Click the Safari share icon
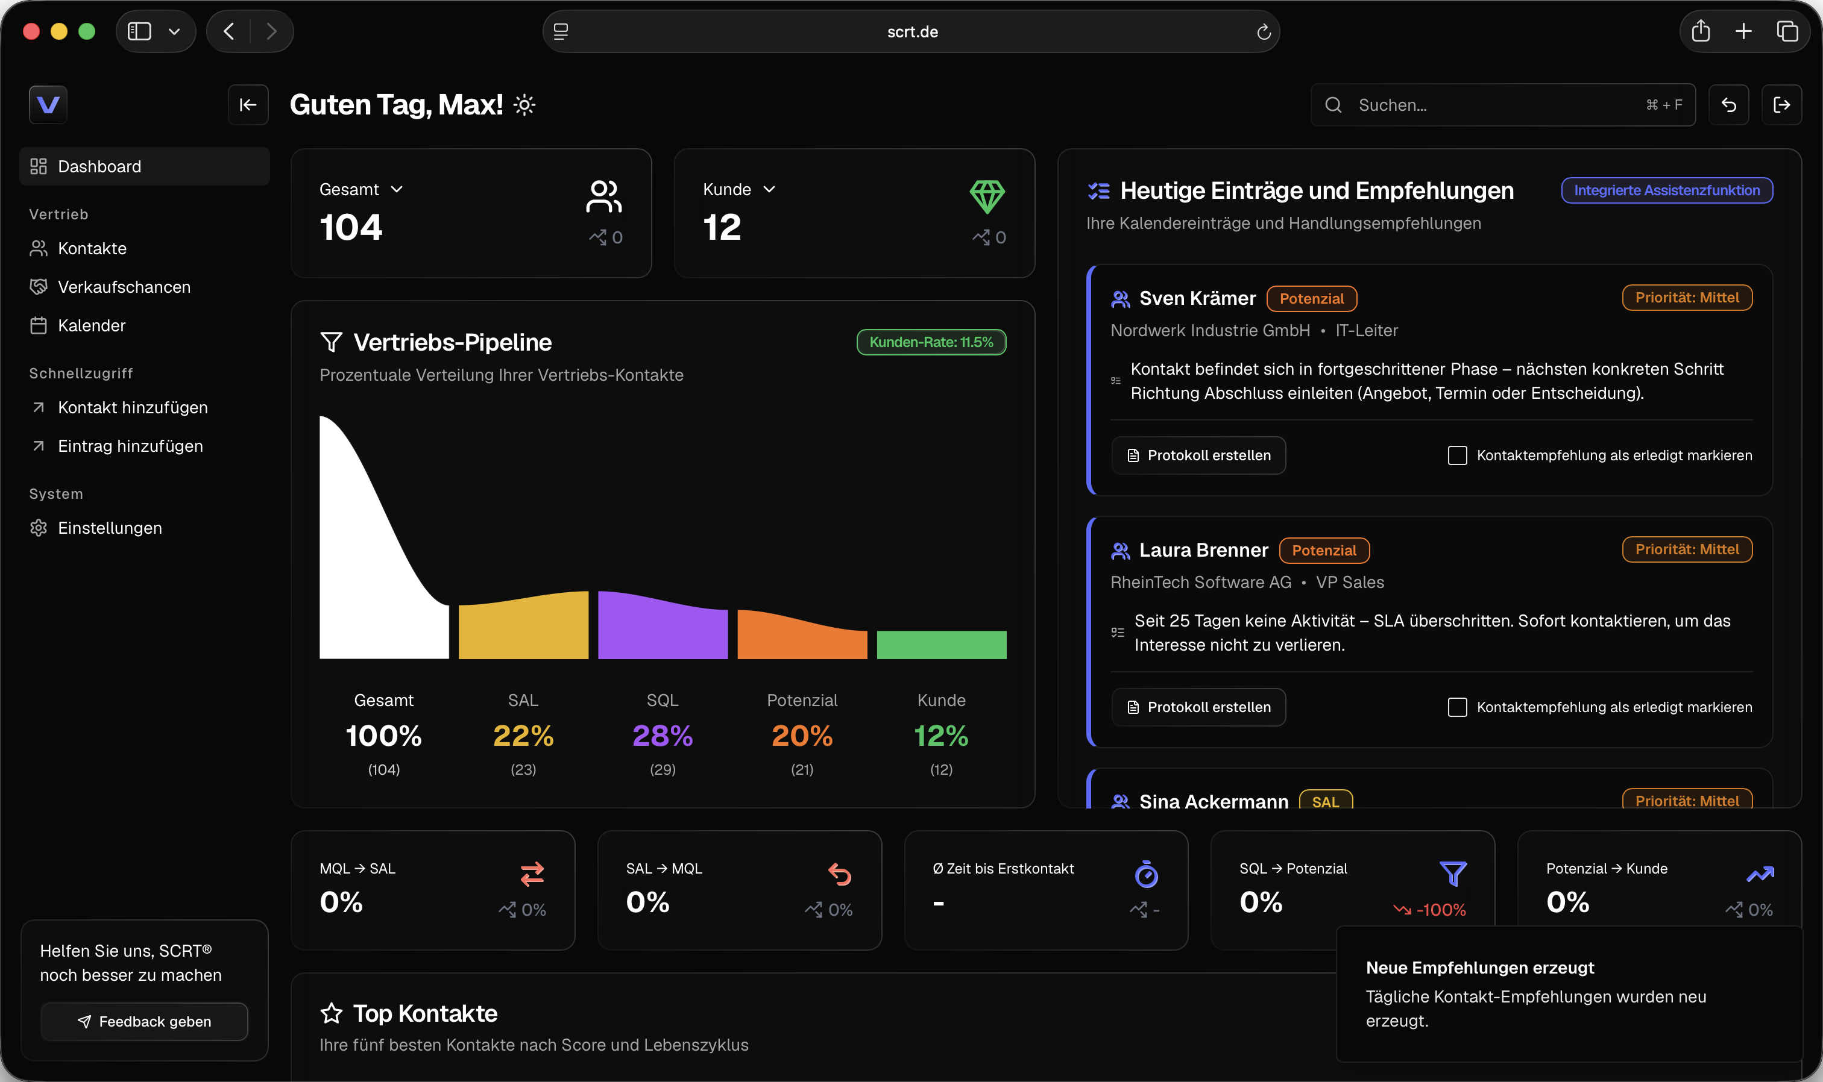The height and width of the screenshot is (1082, 1823). tap(1701, 31)
